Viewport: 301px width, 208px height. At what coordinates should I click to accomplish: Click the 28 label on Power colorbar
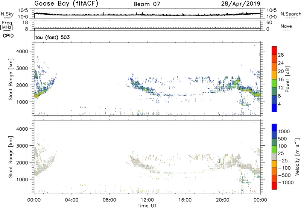point(281,55)
